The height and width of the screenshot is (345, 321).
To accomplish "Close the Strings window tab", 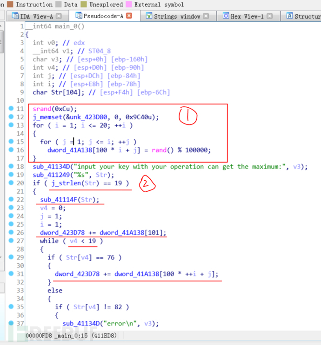I will [x=207, y=16].
